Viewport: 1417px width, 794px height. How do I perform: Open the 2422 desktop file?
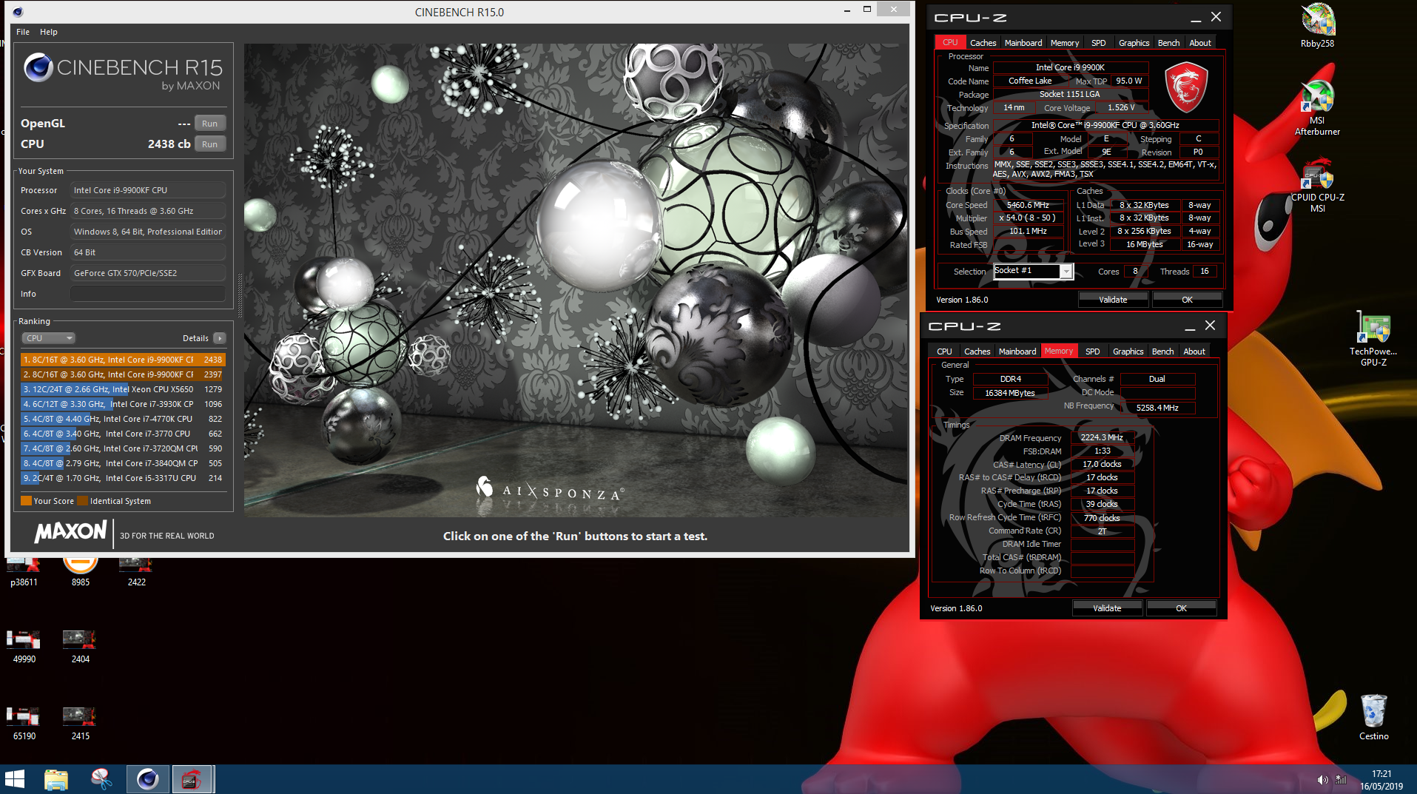137,573
